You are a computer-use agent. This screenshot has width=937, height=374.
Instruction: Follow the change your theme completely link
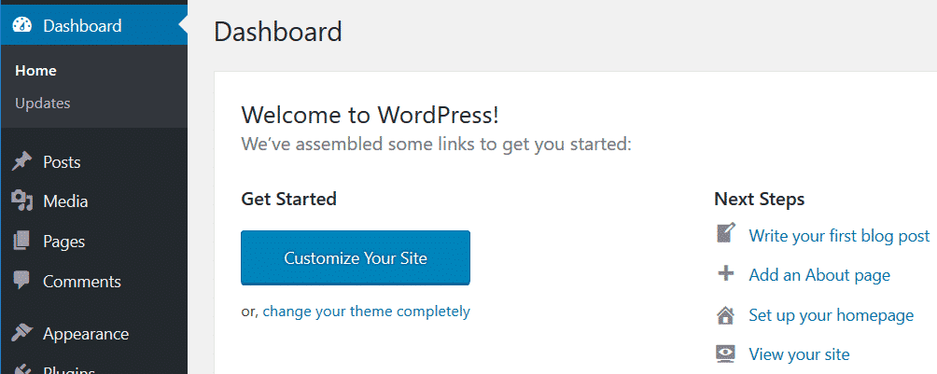(367, 312)
